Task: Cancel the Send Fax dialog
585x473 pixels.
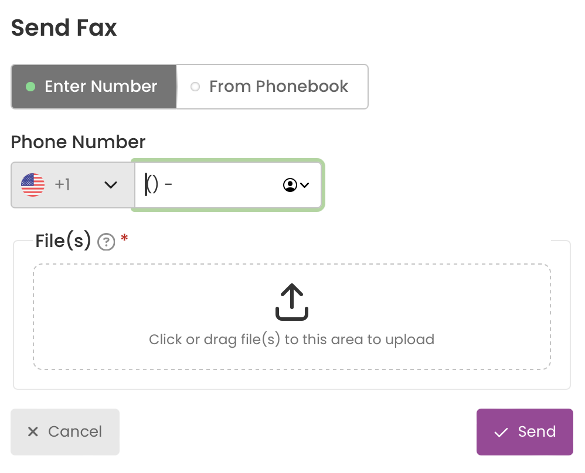Action: (65, 432)
